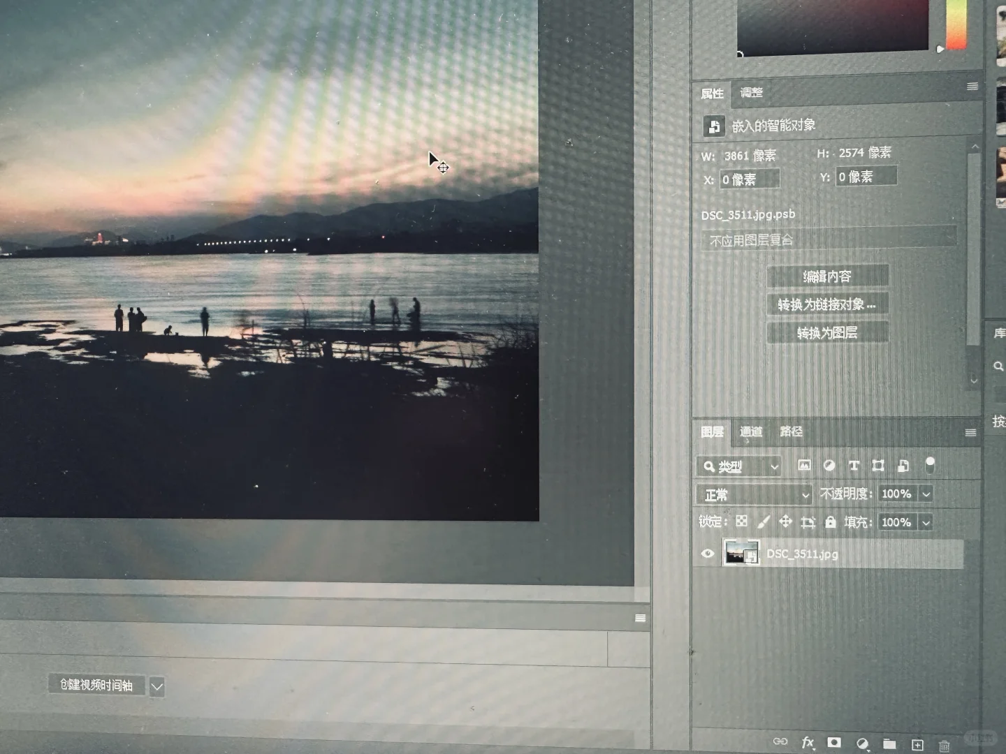Screen dimensions: 1006x754
Task: Create a new layer
Action: point(917,745)
